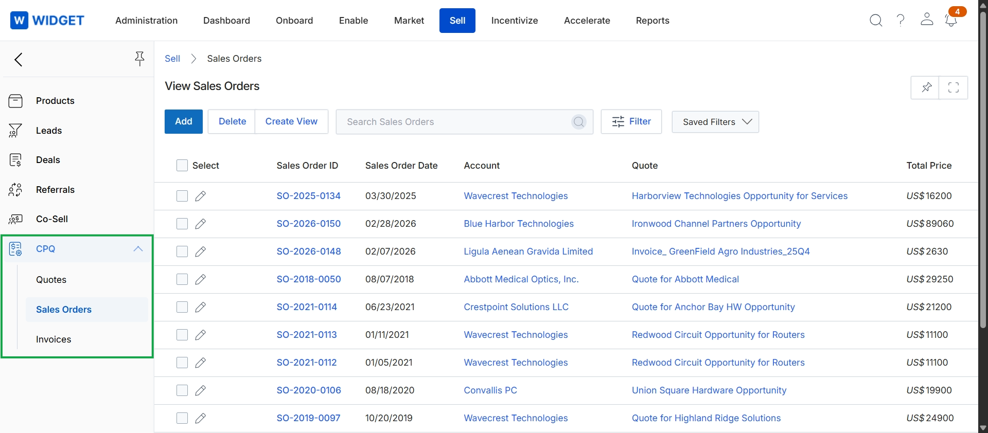Screen dimensions: 988x433
Task: Select checkbox for order SO-2021-0113
Action: pos(182,335)
